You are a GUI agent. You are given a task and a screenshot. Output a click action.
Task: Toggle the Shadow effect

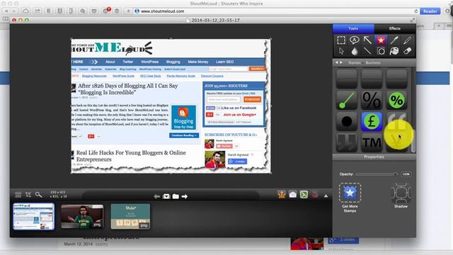(x=401, y=195)
